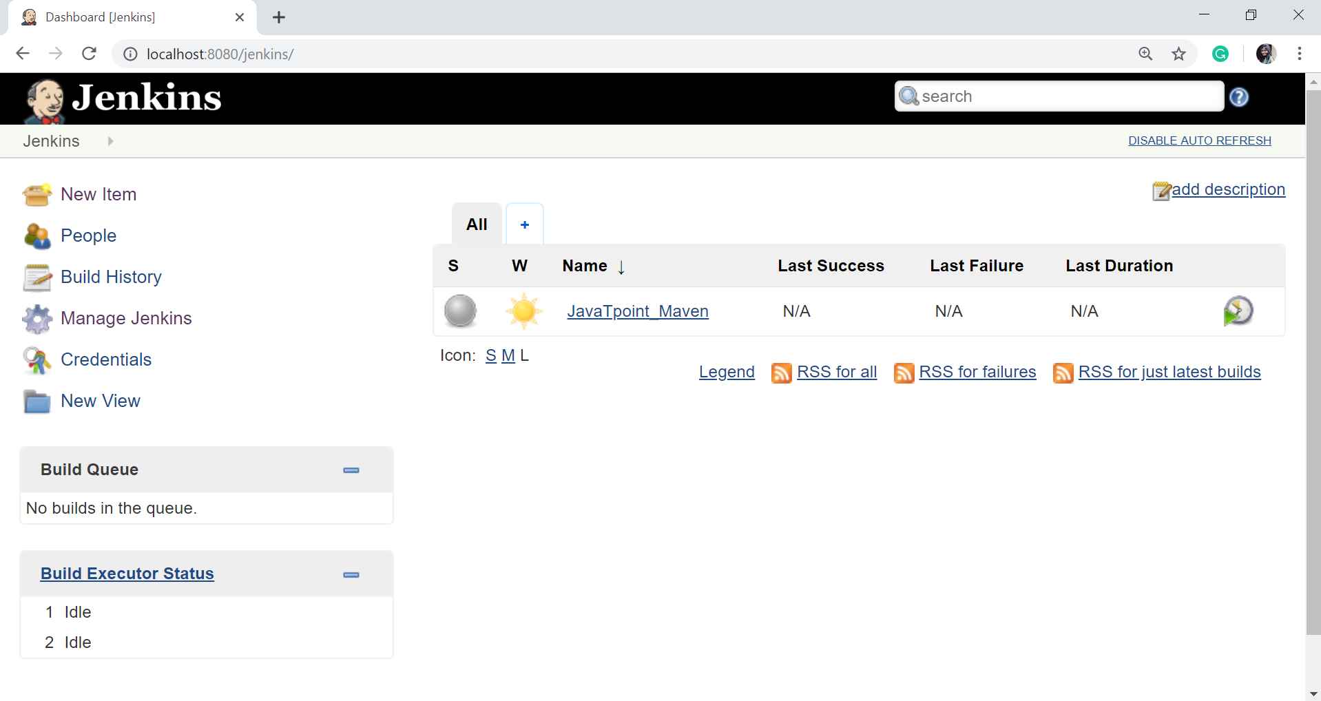Click the Jenkins butler logo icon
Image resolution: width=1321 pixels, height=701 pixels.
click(45, 101)
